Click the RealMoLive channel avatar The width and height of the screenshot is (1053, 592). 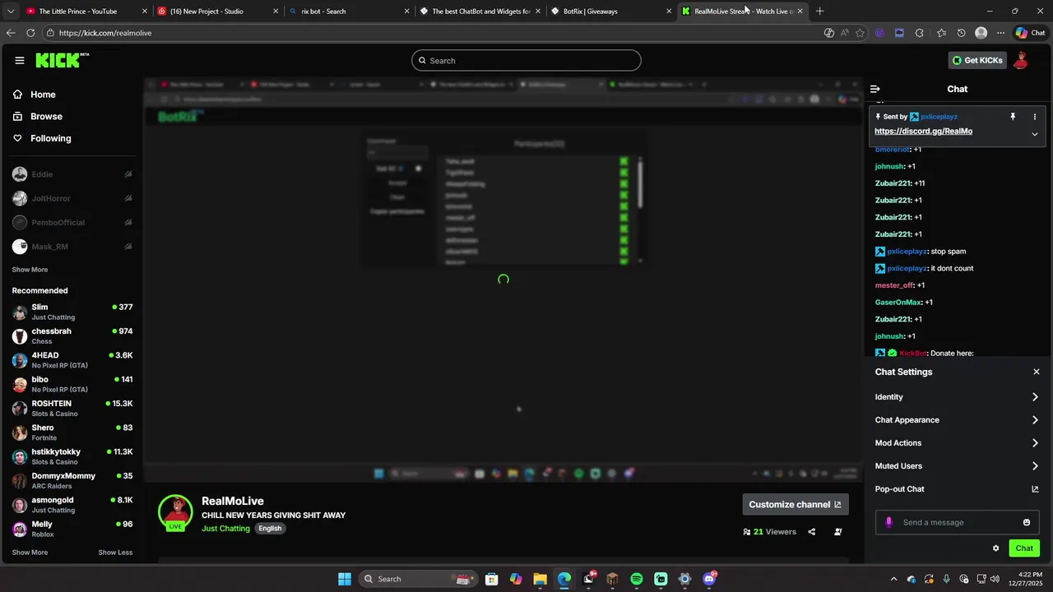click(x=175, y=511)
